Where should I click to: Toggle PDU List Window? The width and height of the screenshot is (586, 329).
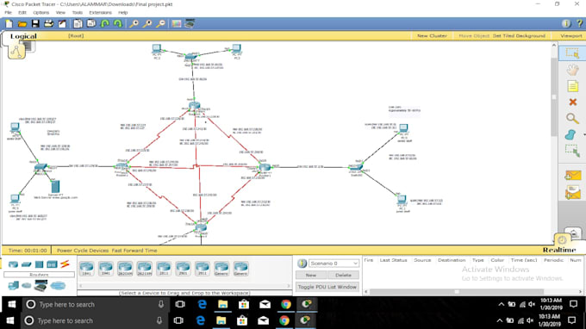pyautogui.click(x=327, y=287)
